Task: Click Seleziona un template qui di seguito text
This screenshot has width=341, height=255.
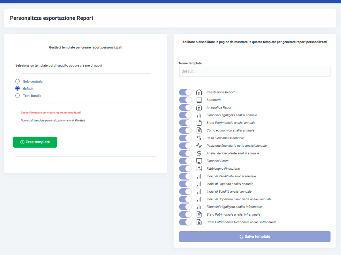Action: click(x=59, y=65)
